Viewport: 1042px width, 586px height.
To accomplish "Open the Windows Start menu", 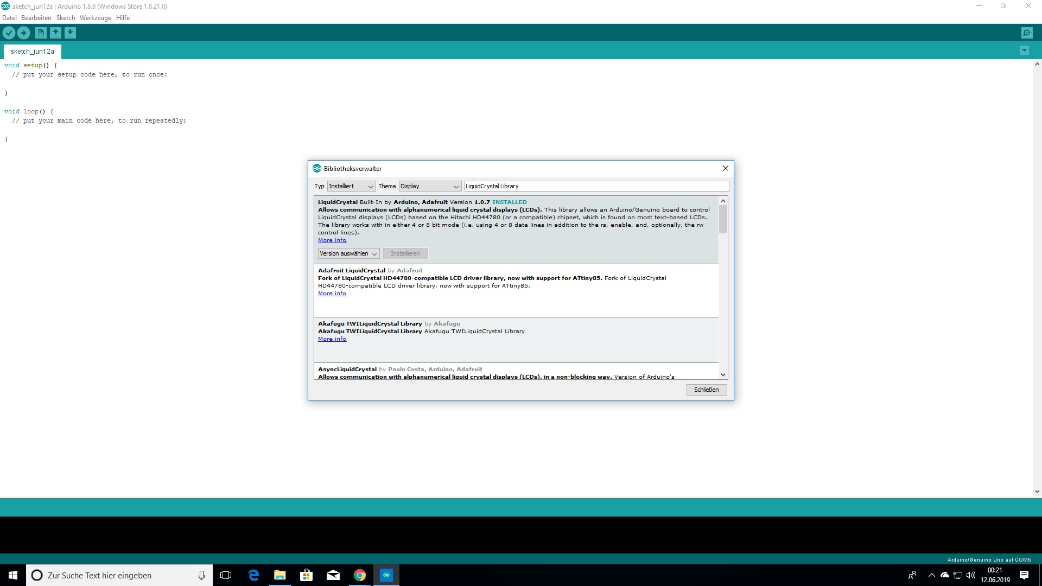I will tap(13, 575).
